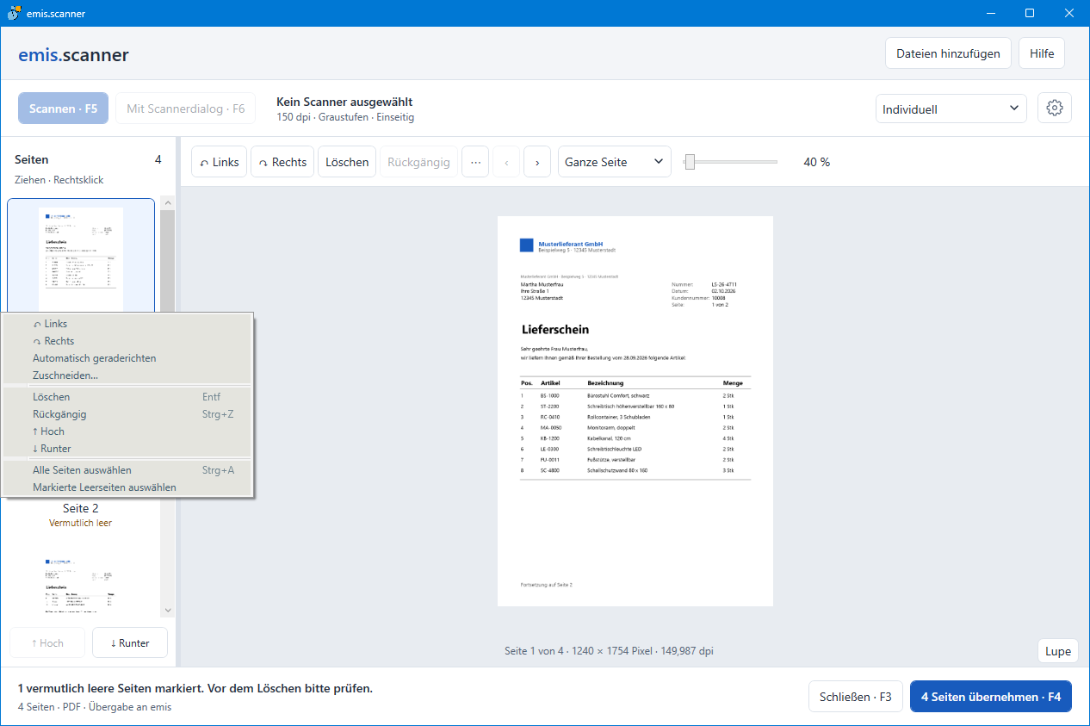Choose Rechts in the context menu
The image size is (1090, 726).
[127, 341]
